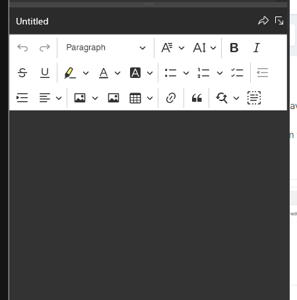Toggle Italic formatting
The height and width of the screenshot is (300, 297).
(257, 48)
